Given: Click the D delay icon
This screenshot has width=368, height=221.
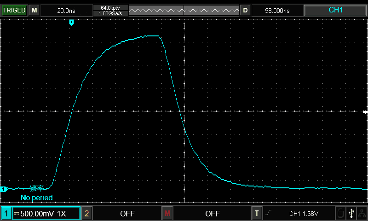Looking at the screenshot, I should [245, 10].
